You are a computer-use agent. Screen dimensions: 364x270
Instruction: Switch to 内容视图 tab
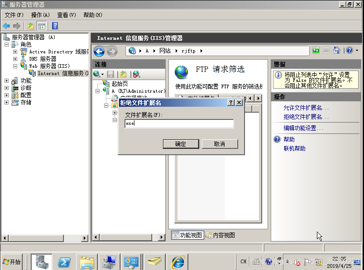coord(220,235)
